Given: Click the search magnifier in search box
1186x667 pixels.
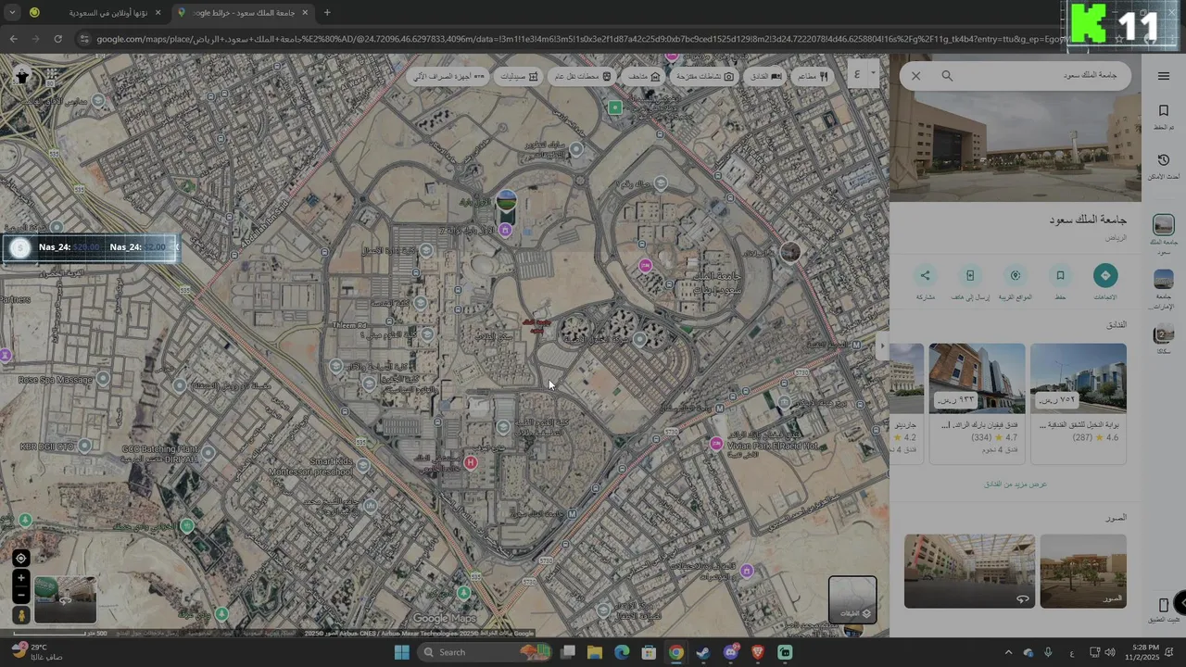Looking at the screenshot, I should pyautogui.click(x=947, y=76).
